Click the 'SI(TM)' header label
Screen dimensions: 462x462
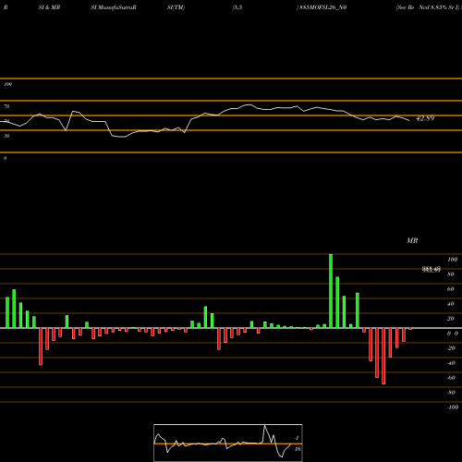click(x=176, y=7)
